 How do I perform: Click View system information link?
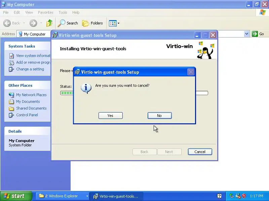coord(33,56)
